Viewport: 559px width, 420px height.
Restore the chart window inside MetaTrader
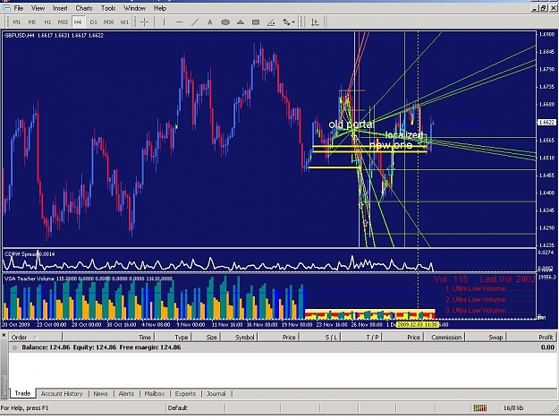coord(543,8)
